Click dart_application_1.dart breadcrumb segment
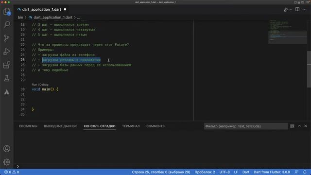311x175 pixels. coord(53,17)
